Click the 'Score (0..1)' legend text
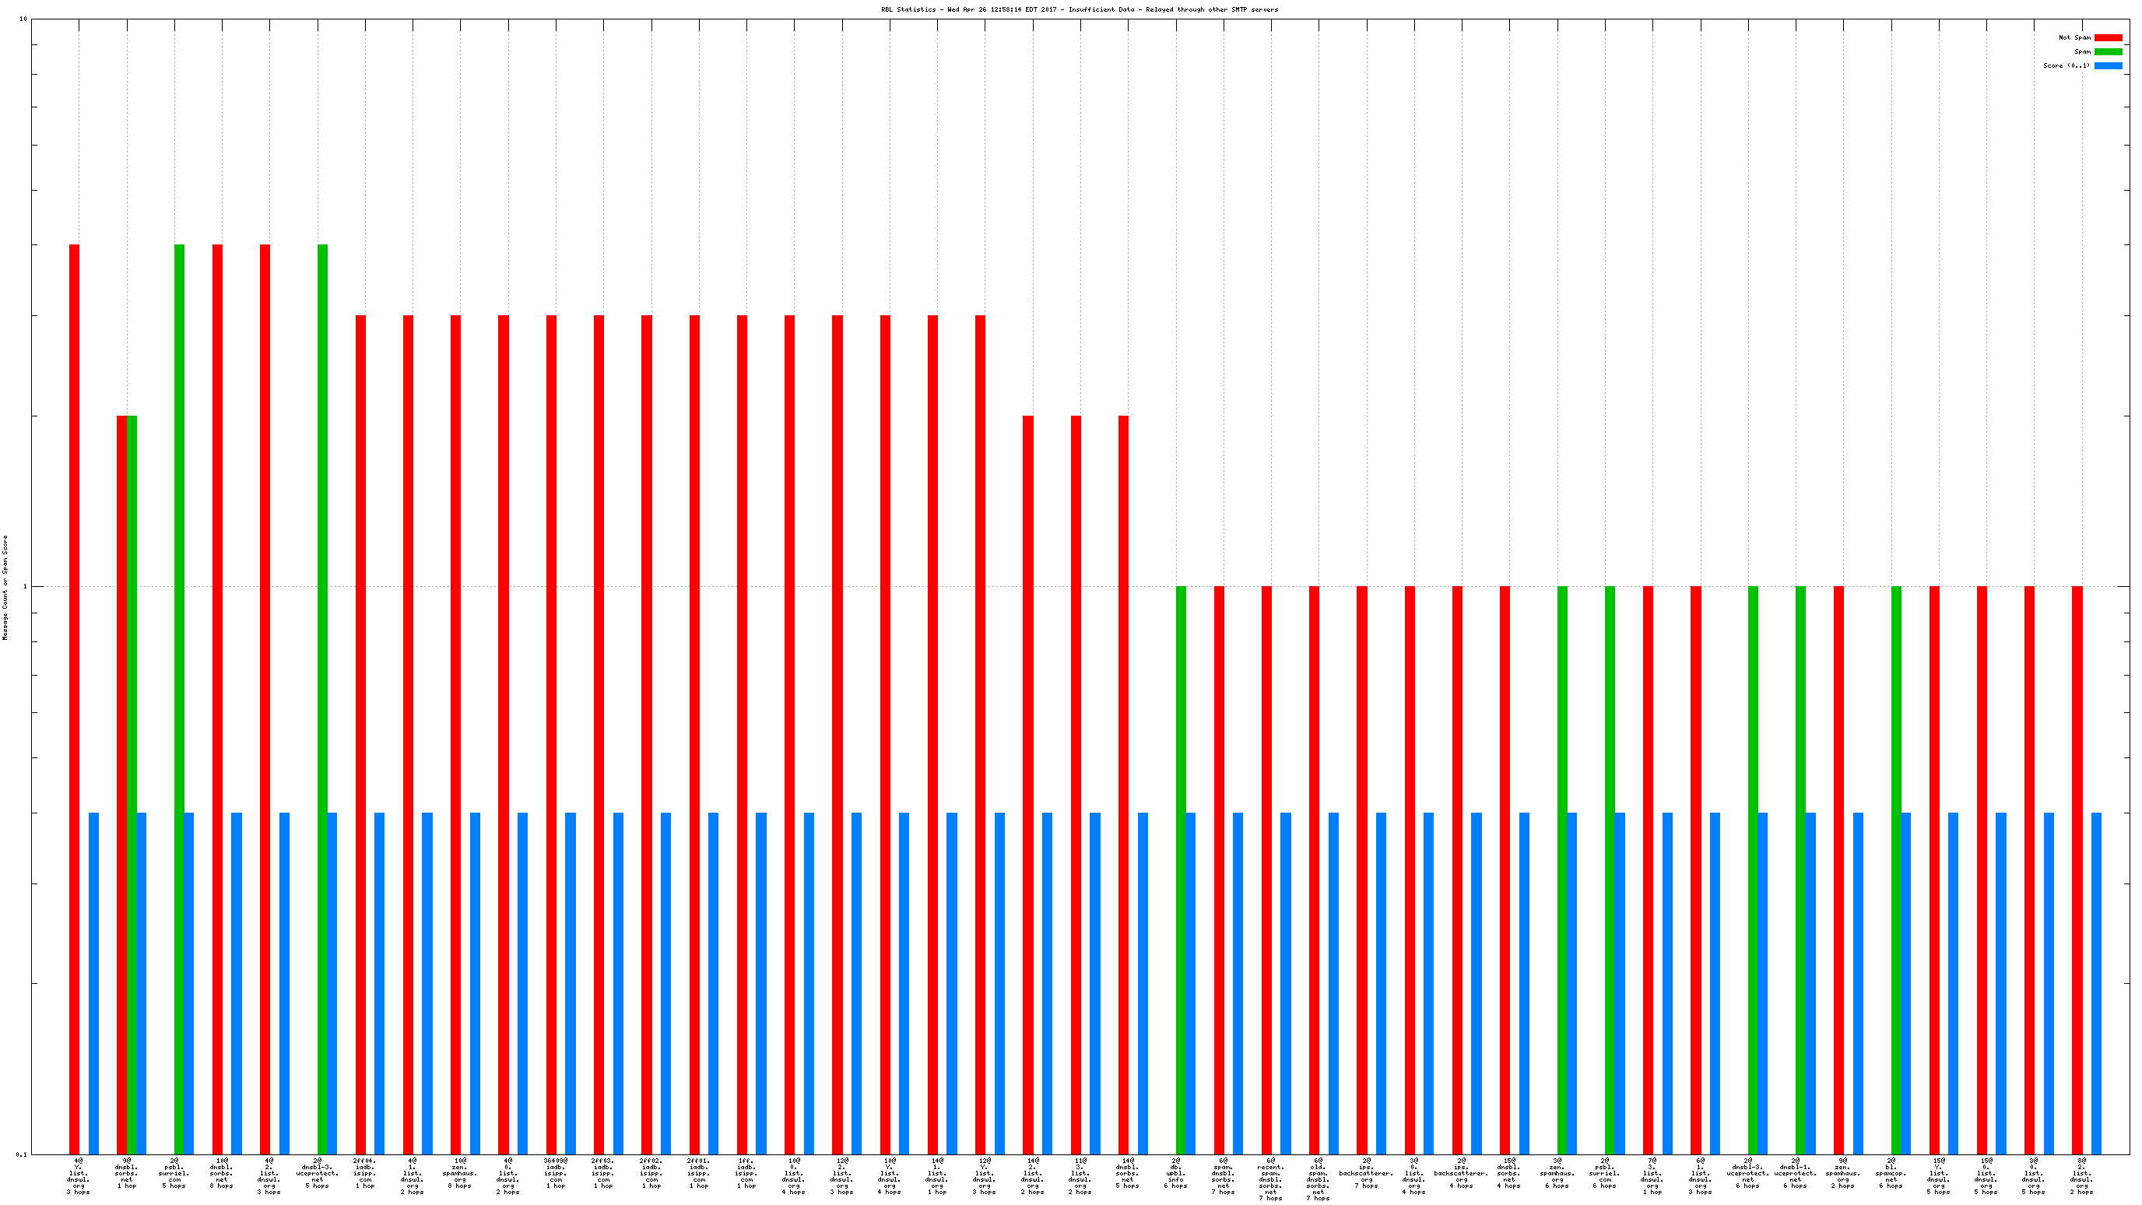This screenshot has width=2142, height=1205. [x=2066, y=65]
